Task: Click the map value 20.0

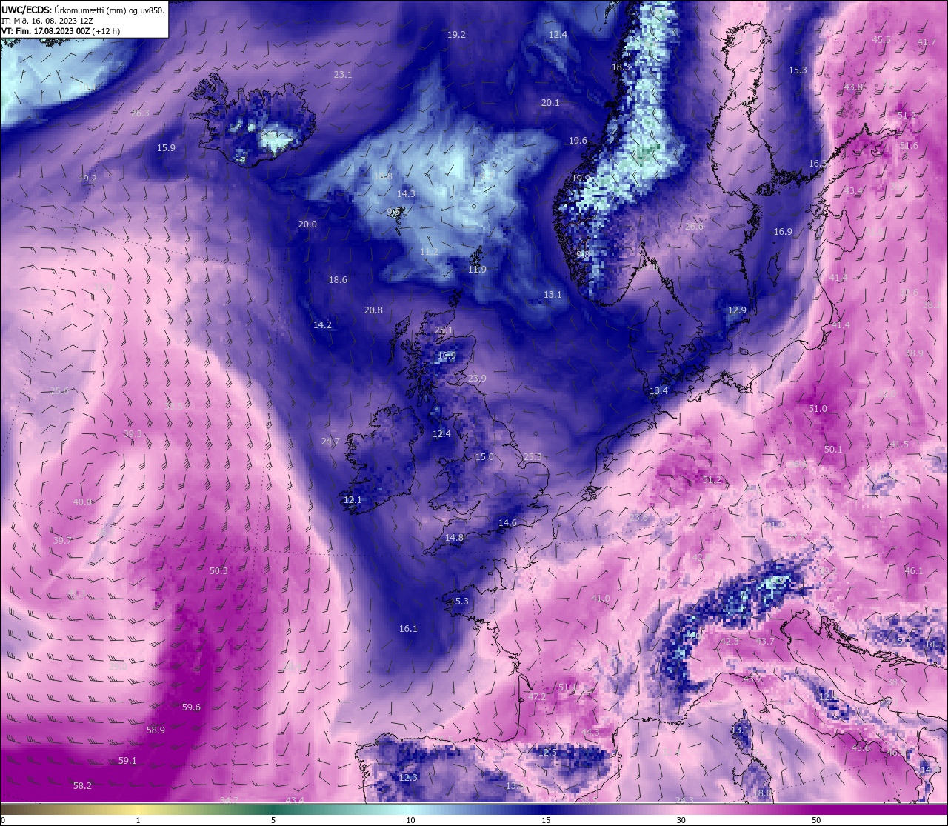Action: click(x=307, y=224)
